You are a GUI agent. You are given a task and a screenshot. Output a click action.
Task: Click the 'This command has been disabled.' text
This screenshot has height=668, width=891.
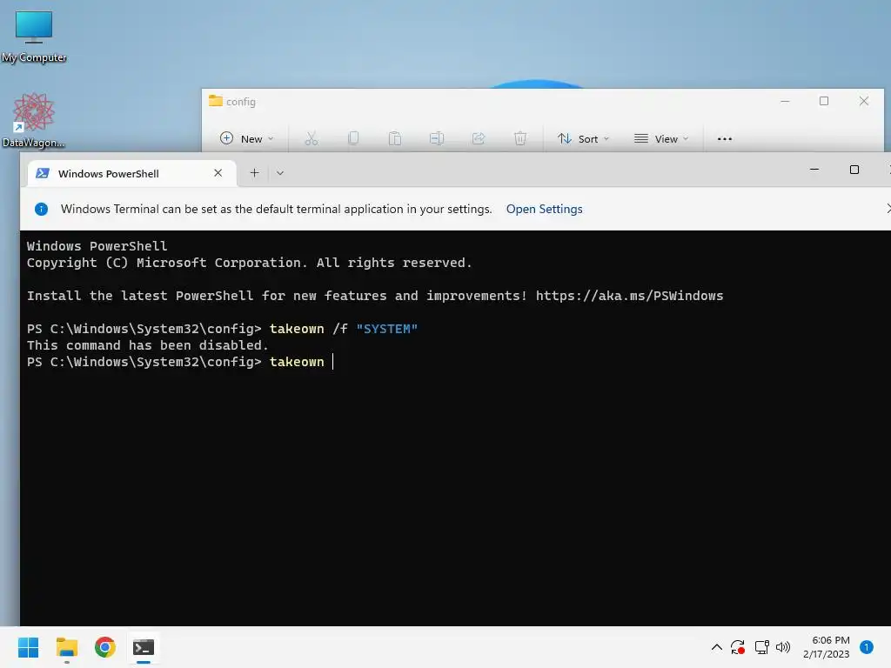tap(147, 345)
